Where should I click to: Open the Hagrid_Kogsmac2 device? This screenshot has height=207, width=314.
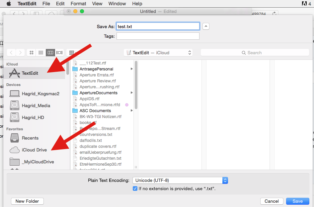[35, 94]
